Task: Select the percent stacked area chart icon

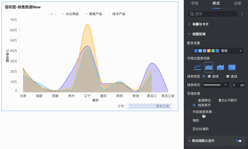Action: 232,67
